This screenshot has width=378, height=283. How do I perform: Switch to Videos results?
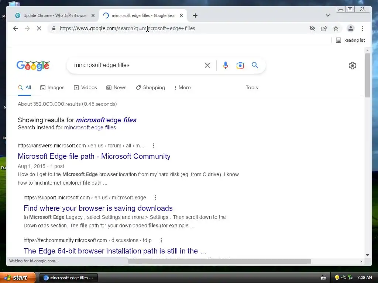tap(85, 88)
